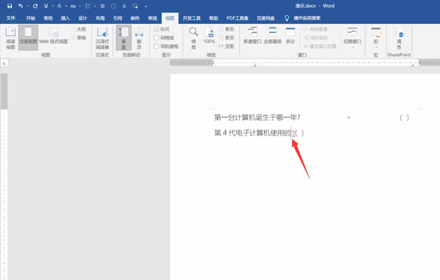The image size is (440, 280).
Task: Switch to the Design (设计) tab
Action: pyautogui.click(x=83, y=18)
